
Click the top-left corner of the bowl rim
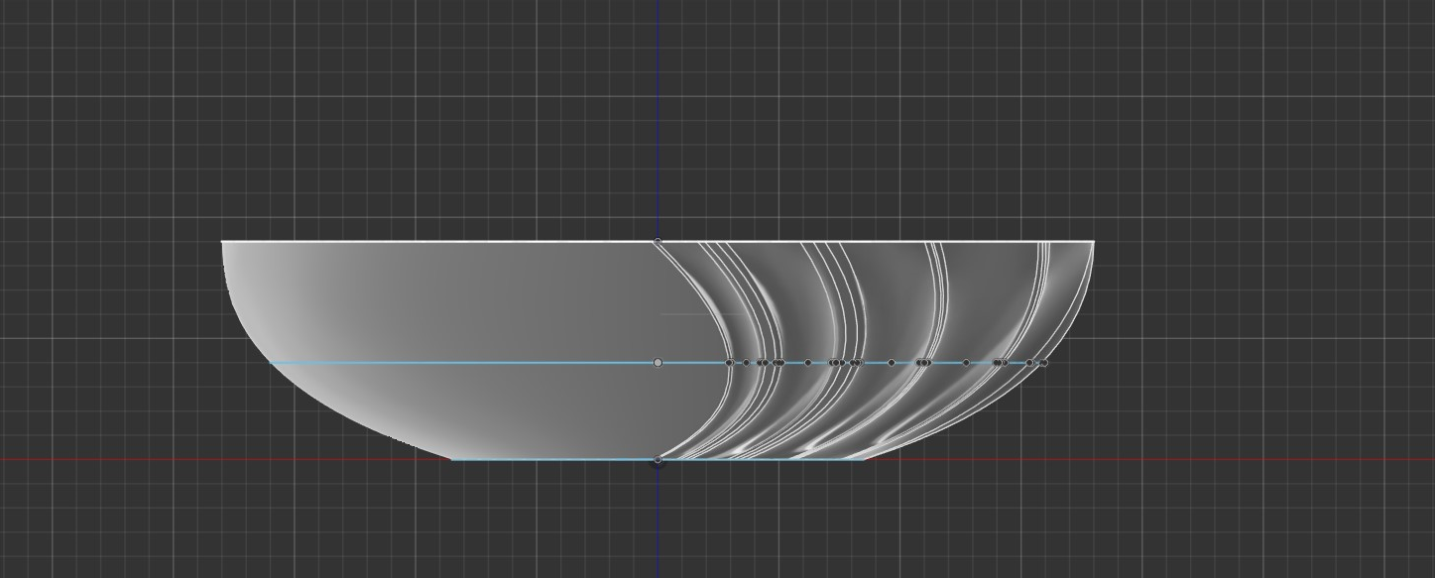(x=222, y=241)
